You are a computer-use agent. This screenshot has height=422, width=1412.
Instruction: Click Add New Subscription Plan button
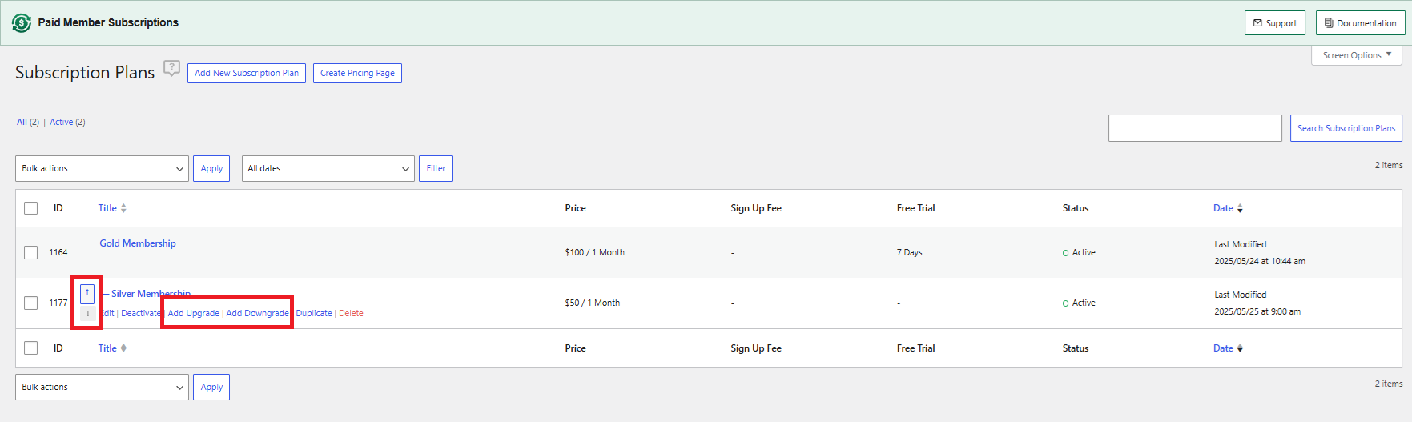tap(247, 73)
